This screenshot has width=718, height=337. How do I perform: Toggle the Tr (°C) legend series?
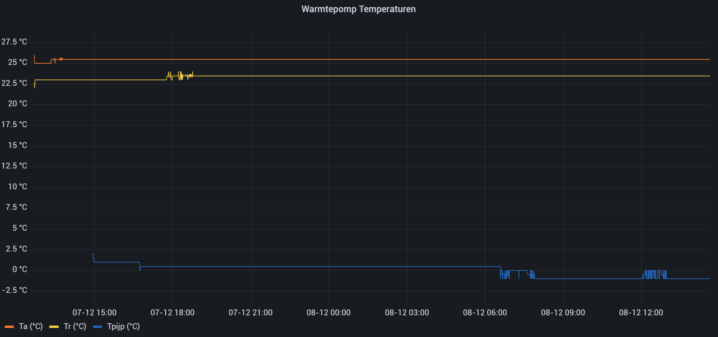tap(75, 326)
